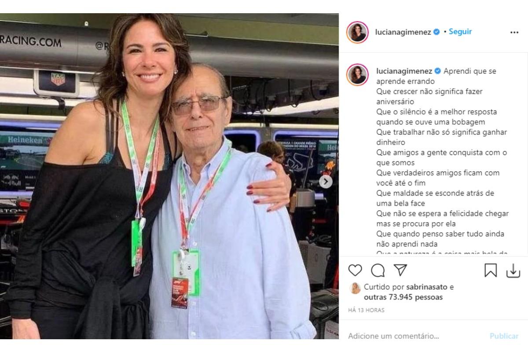Viewport: 528px width, 352px height.
Task: Open lucianagimenez username link in the caption
Action: pos(403,71)
